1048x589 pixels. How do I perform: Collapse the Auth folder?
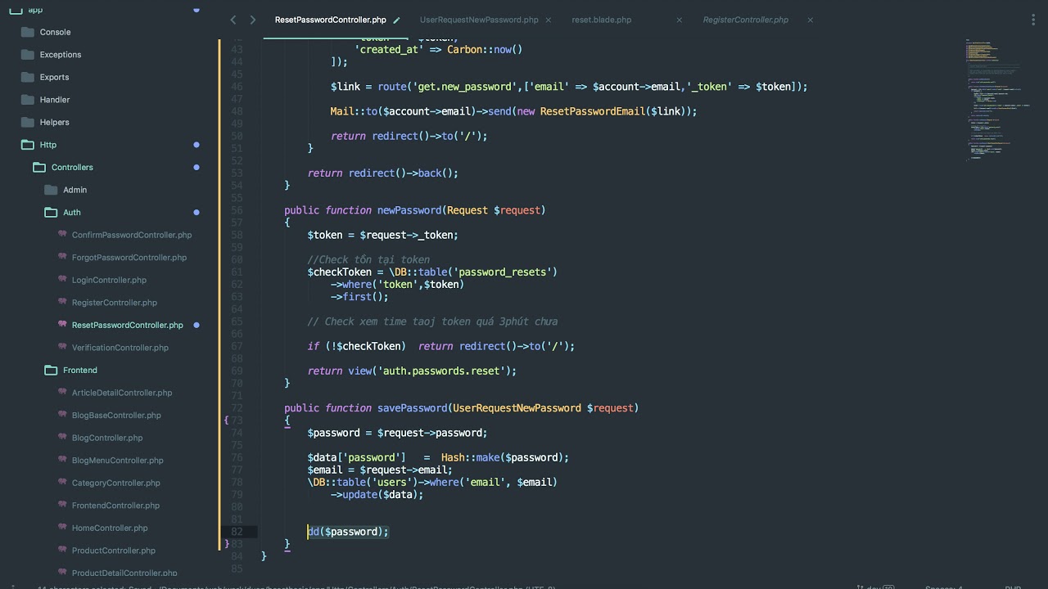72,212
